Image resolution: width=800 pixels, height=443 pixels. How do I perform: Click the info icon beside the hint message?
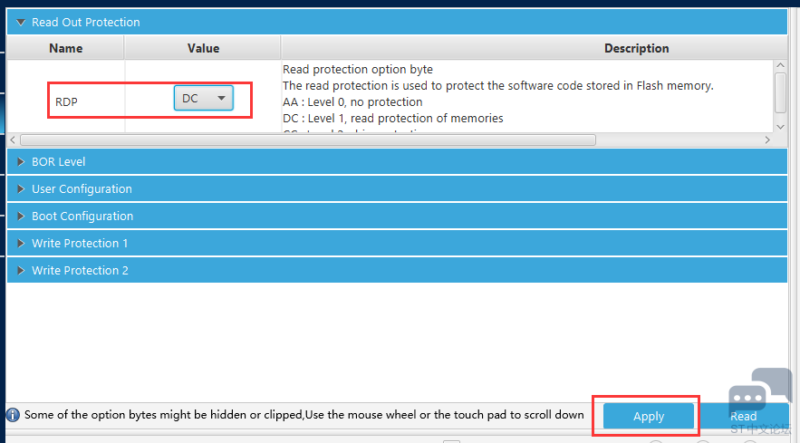click(13, 415)
